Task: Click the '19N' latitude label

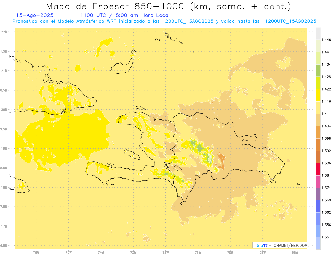Action: pos(4,149)
